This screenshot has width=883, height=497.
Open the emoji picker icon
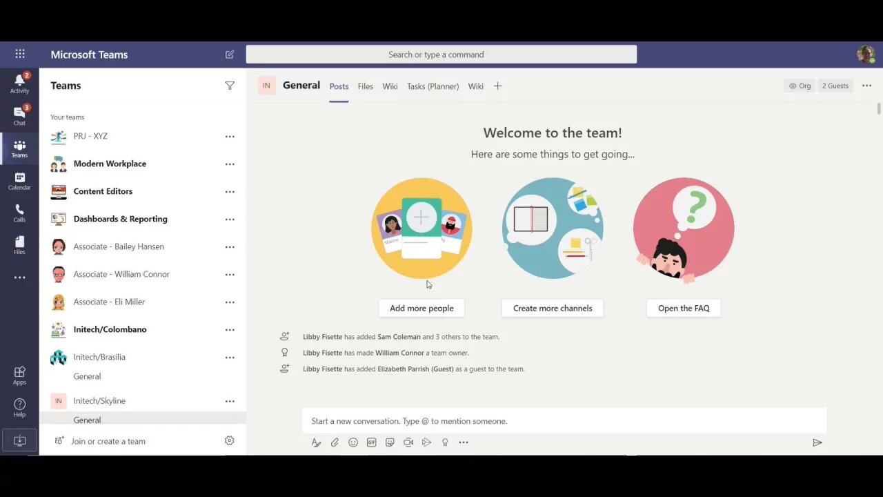[353, 442]
